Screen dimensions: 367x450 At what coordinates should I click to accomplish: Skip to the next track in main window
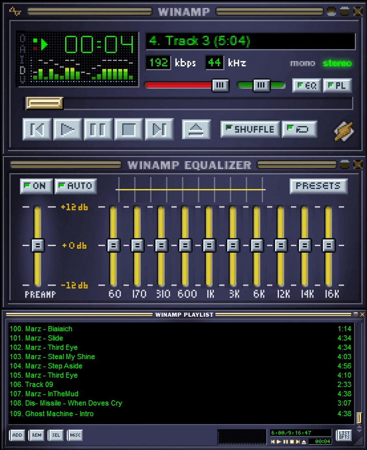(159, 130)
